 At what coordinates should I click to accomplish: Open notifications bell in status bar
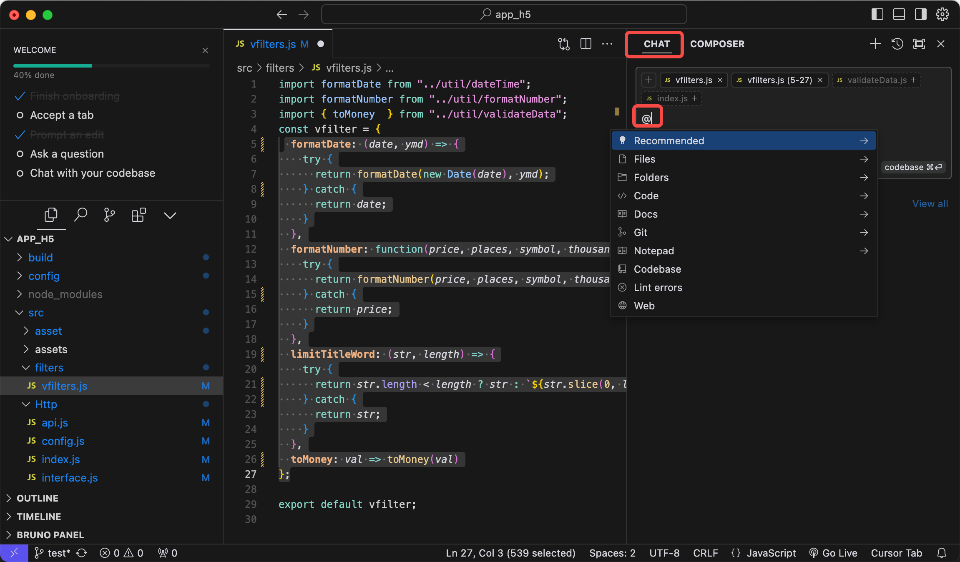(x=942, y=553)
